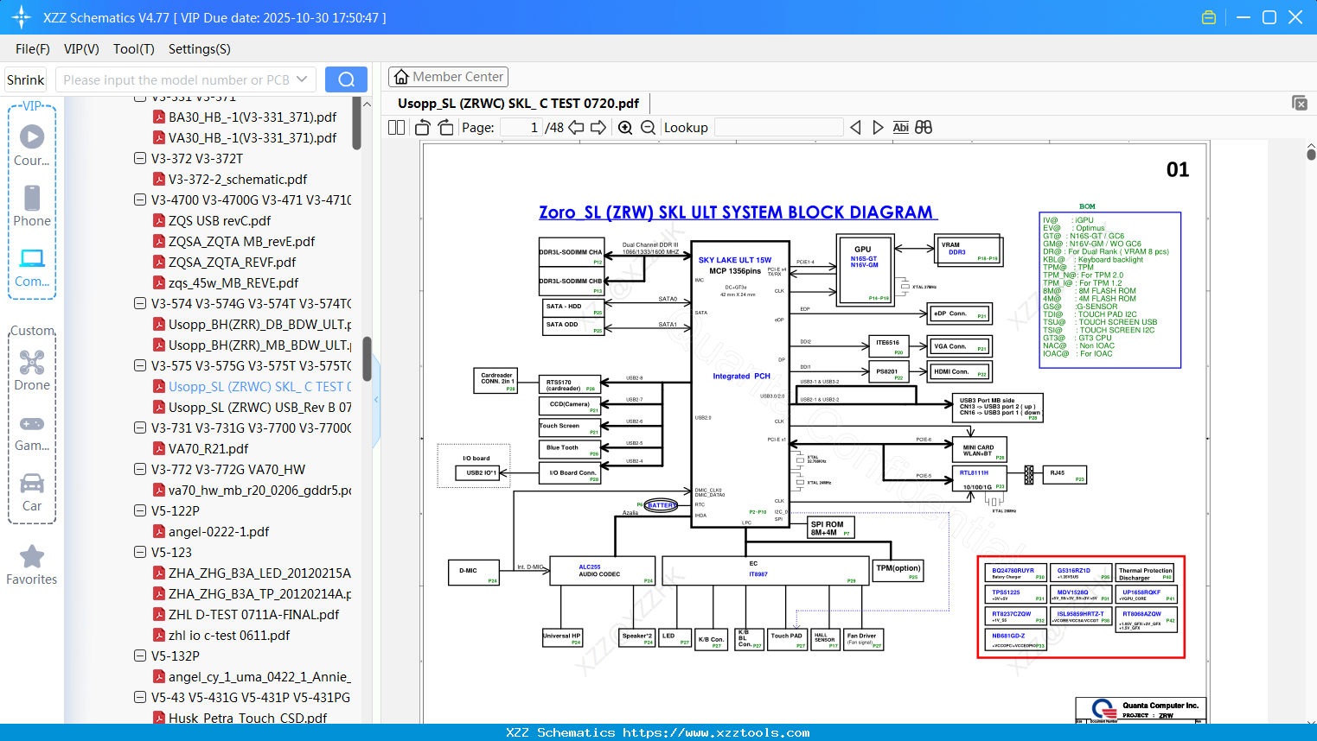Open the VIP(V) menu

[81, 49]
